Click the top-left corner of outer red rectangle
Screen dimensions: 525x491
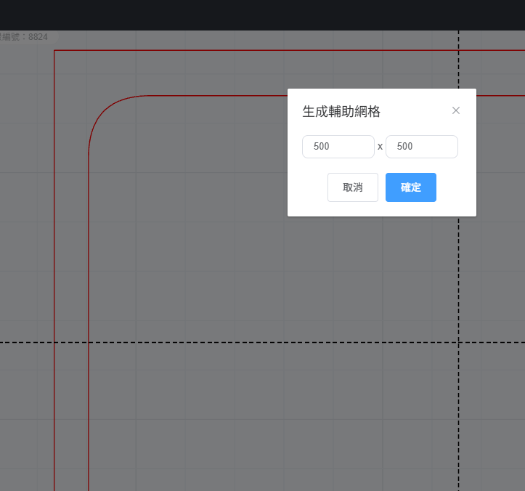click(54, 51)
